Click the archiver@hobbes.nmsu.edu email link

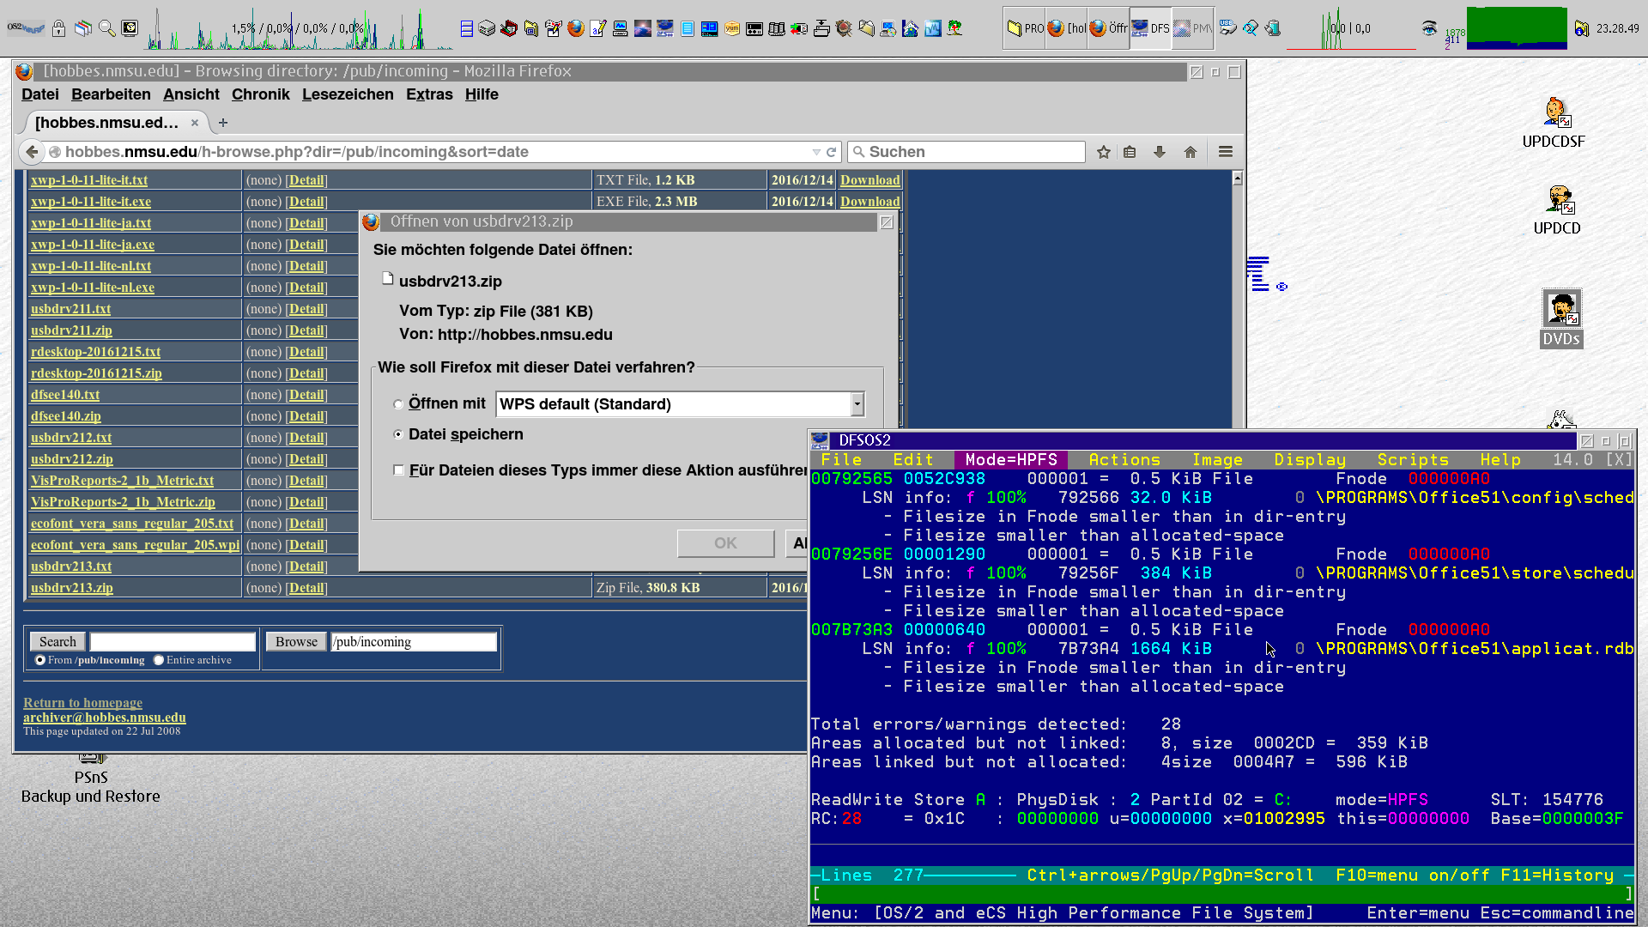pos(105,718)
